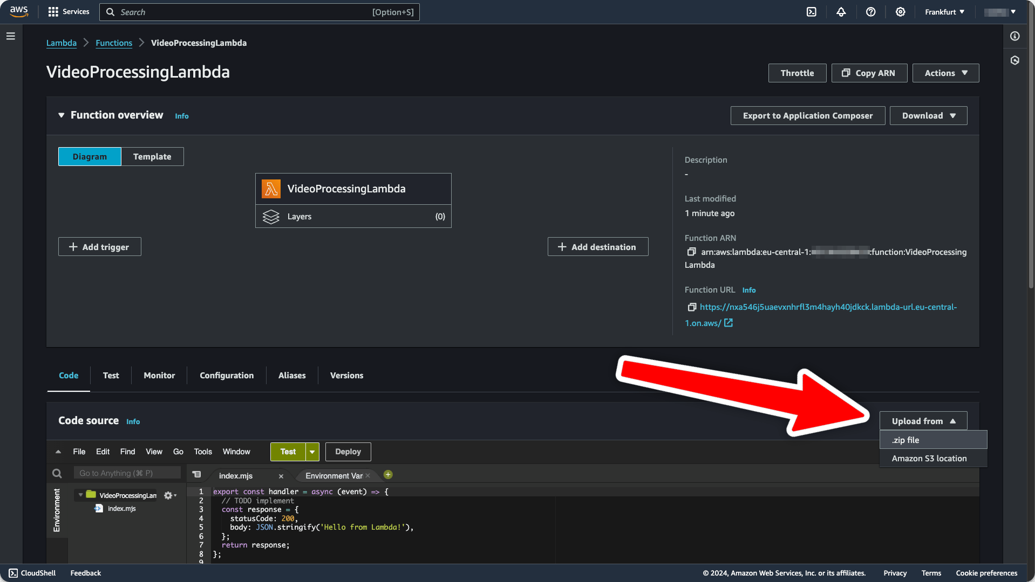Open the Monitor tab
The width and height of the screenshot is (1035, 582).
tap(159, 376)
